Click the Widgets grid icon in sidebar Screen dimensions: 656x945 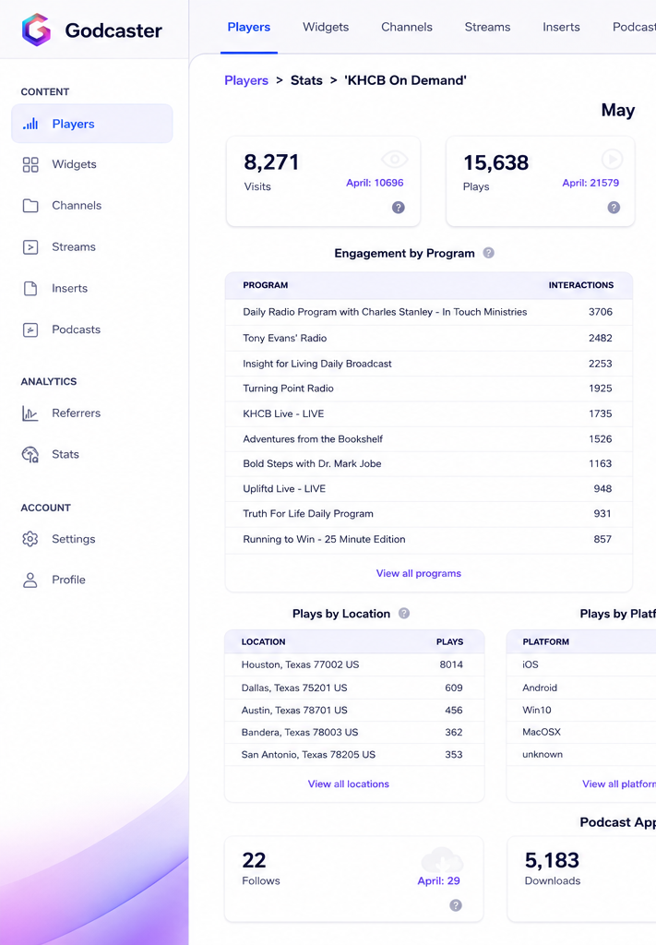30,164
